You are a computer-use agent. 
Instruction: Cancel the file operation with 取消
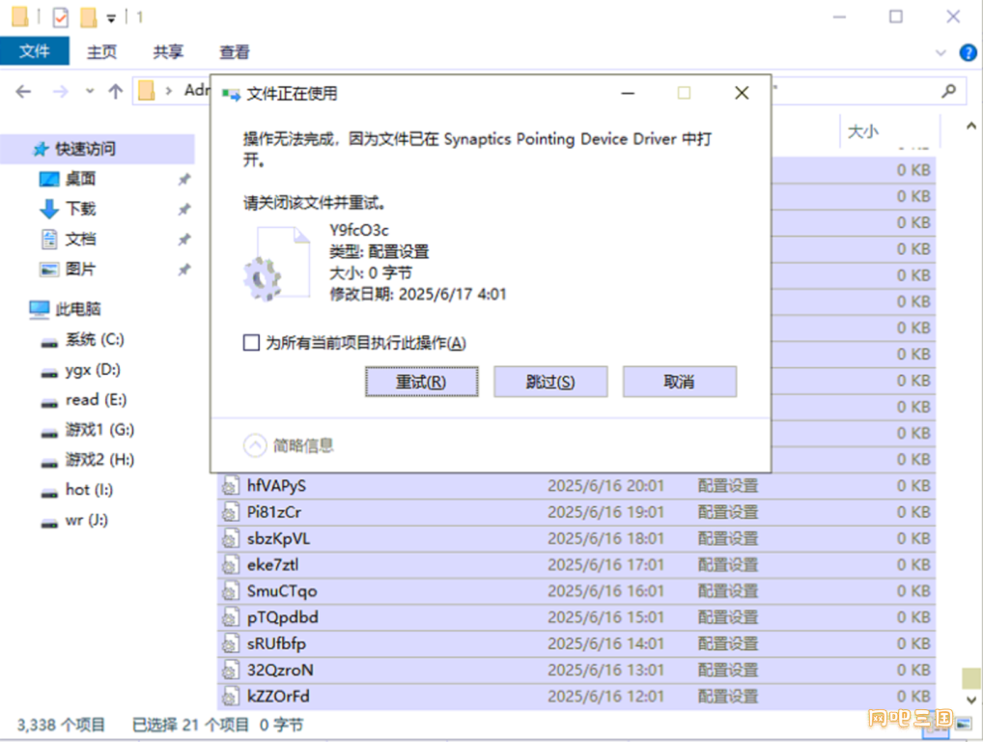pos(679,382)
